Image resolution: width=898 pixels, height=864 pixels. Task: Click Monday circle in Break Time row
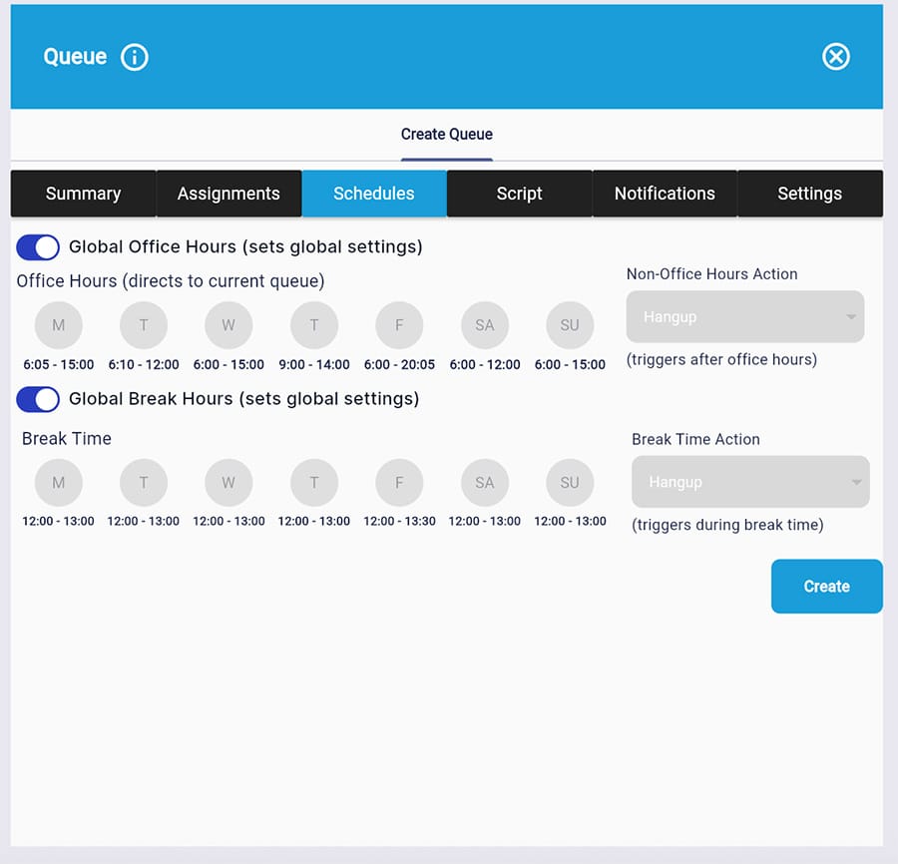(x=58, y=483)
